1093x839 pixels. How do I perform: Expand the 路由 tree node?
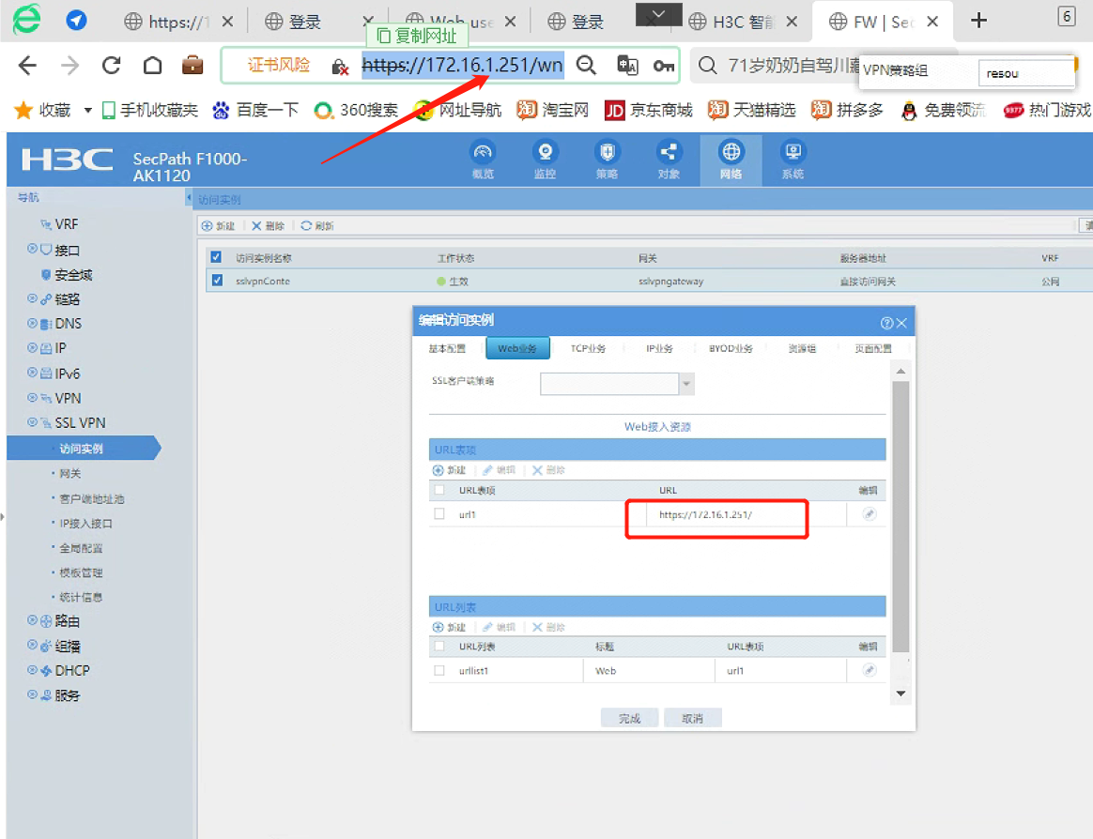pyautogui.click(x=32, y=620)
